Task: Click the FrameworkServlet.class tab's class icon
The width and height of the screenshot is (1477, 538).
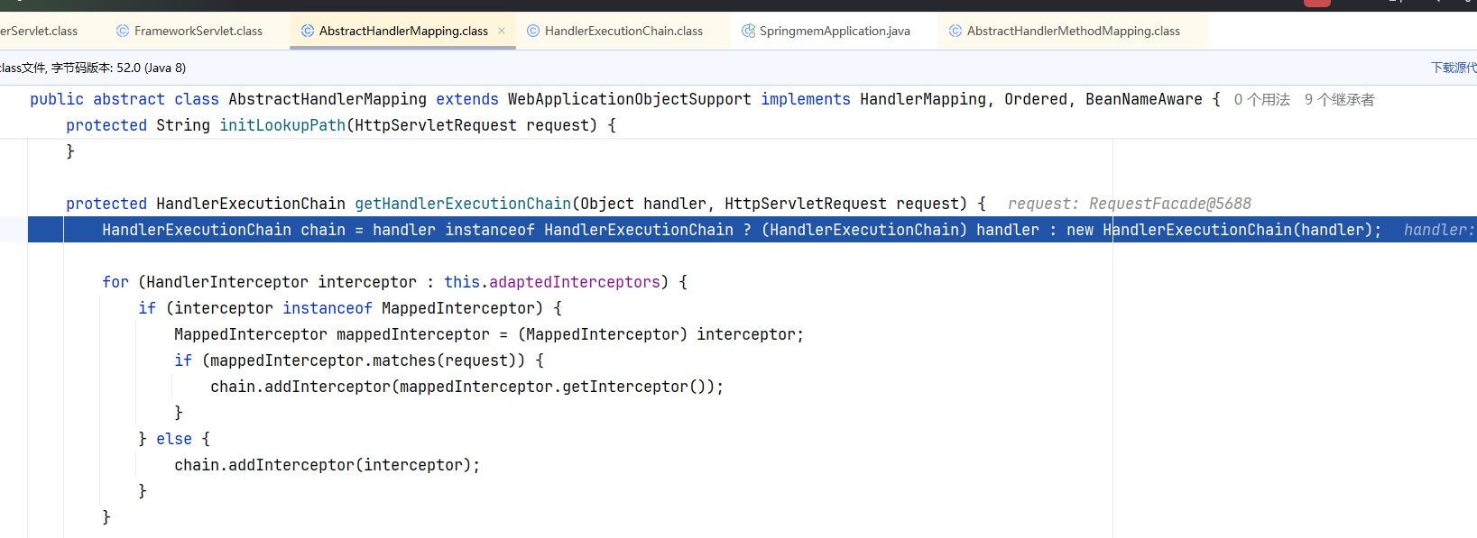Action: pyautogui.click(x=123, y=31)
